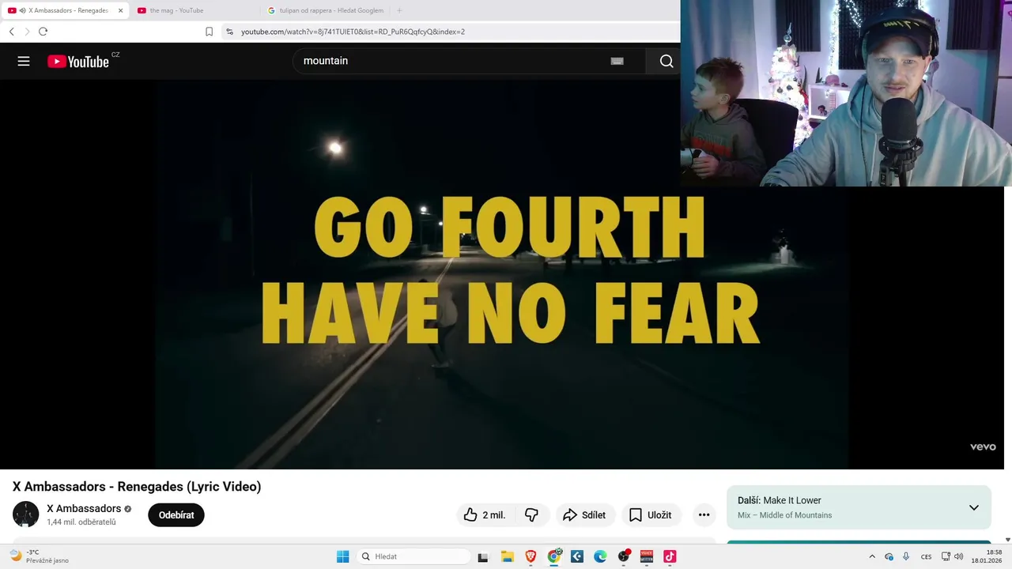Go to YouTube home via logo

point(77,62)
